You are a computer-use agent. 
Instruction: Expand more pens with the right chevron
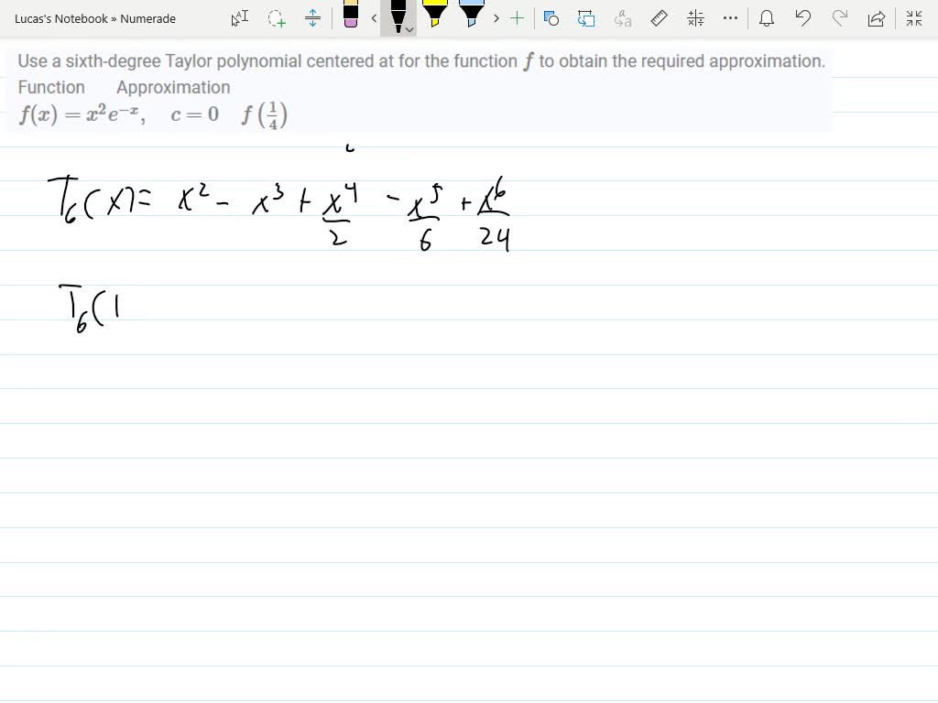[496, 18]
